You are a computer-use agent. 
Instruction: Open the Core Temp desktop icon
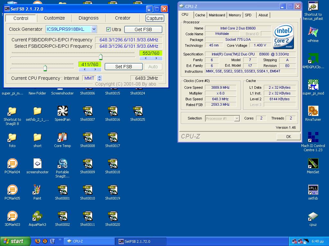pyautogui.click(x=62, y=137)
